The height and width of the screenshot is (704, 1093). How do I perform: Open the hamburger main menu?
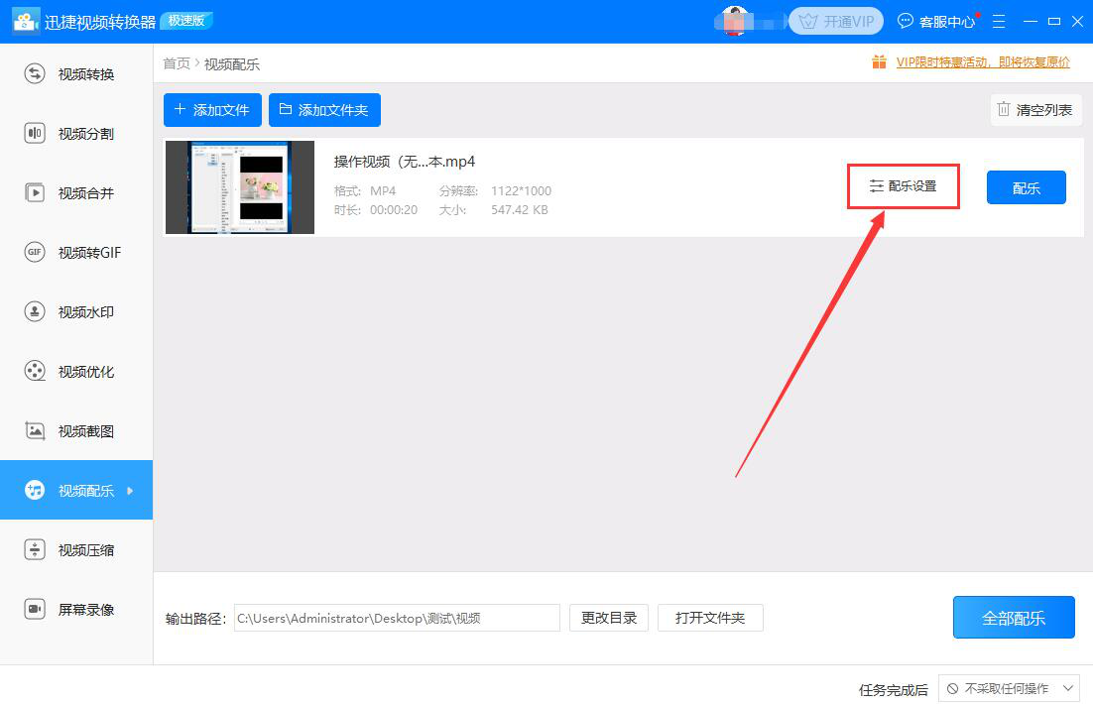click(999, 22)
